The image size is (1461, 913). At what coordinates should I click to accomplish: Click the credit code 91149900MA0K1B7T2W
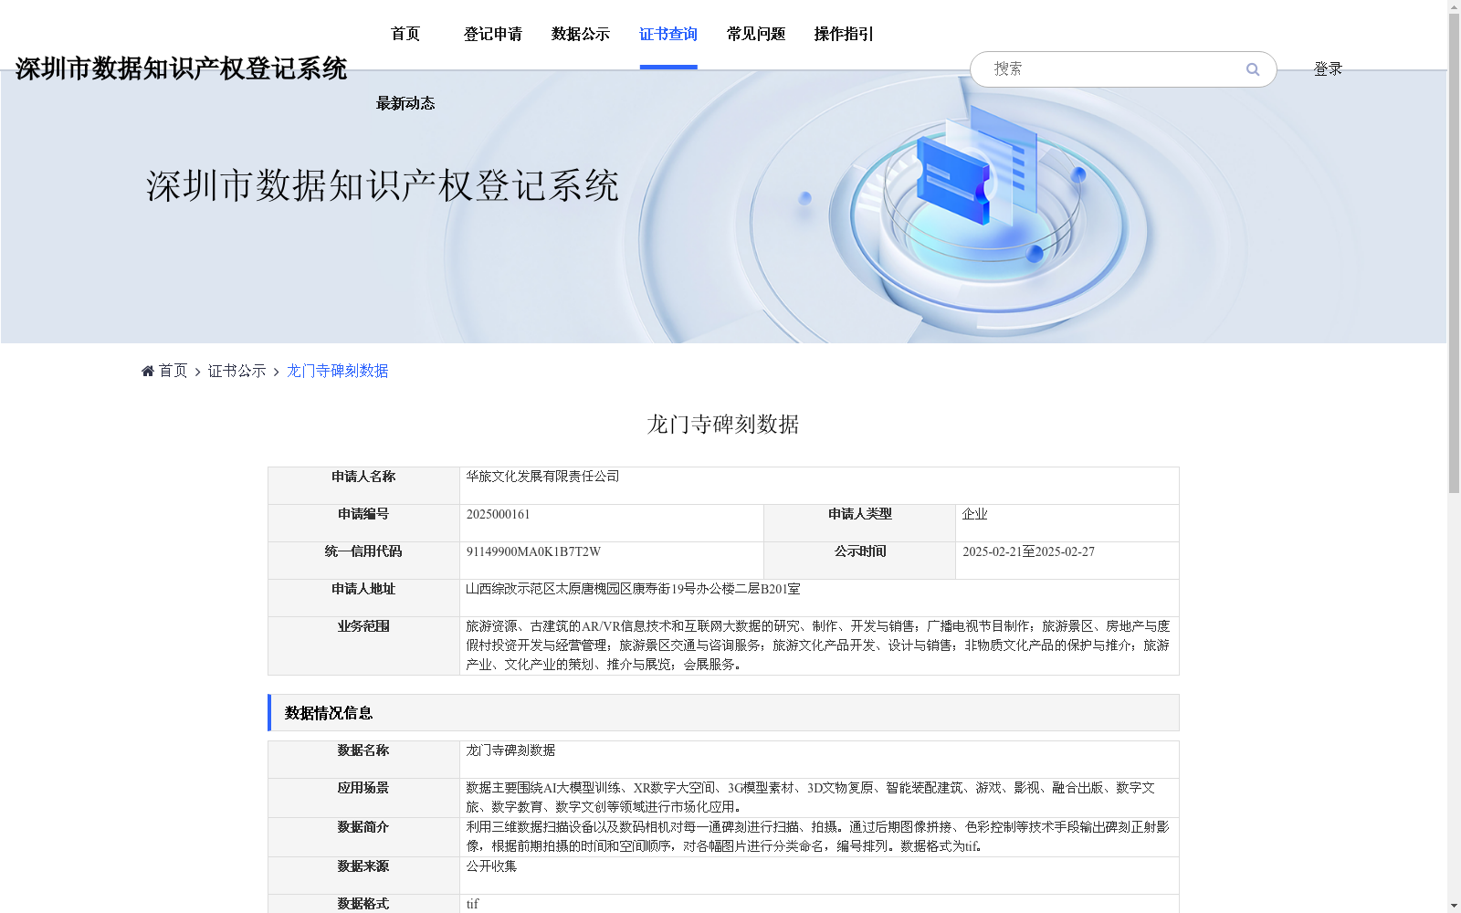pos(533,551)
